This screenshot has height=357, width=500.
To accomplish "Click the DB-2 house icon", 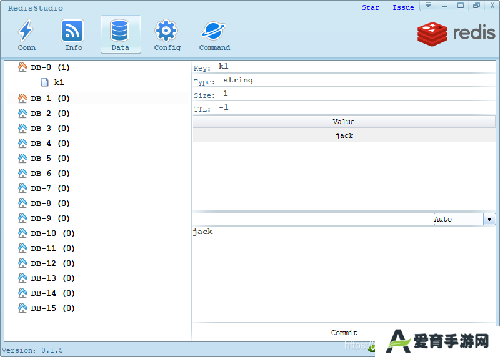I will 22,114.
